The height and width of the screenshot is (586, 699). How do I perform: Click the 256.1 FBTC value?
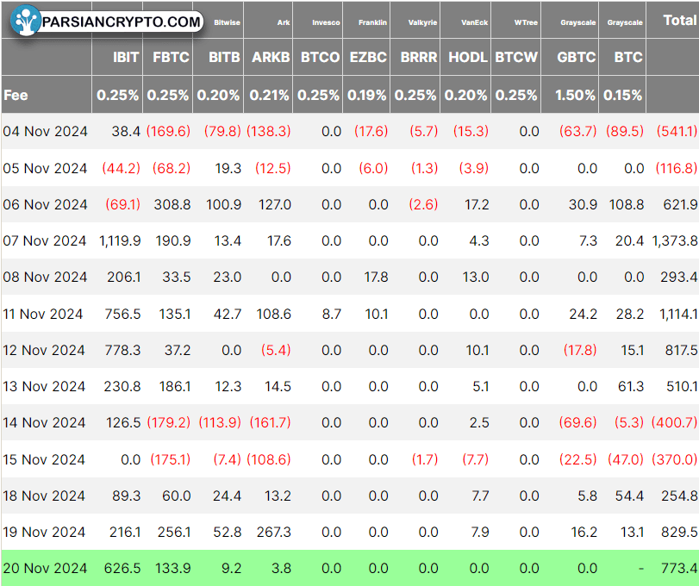[174, 532]
